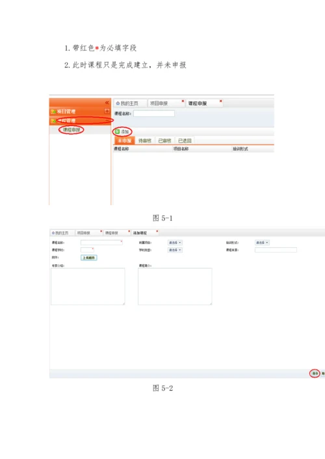Click the line 此时课程只是完成建立，并未申报
Viewport: 325px width, 459px height.
[x=125, y=65]
